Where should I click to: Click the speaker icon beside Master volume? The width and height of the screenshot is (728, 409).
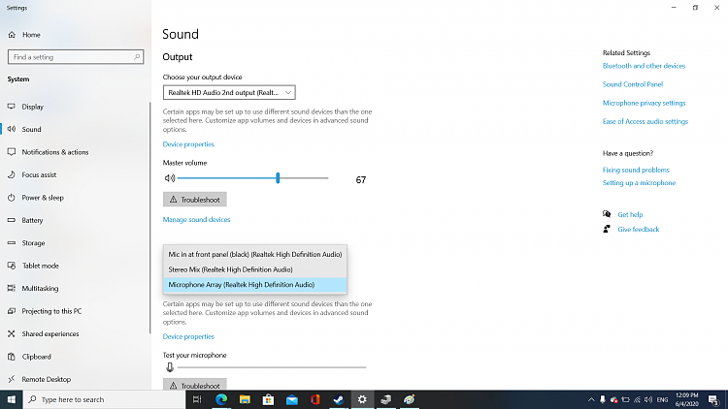[169, 178]
